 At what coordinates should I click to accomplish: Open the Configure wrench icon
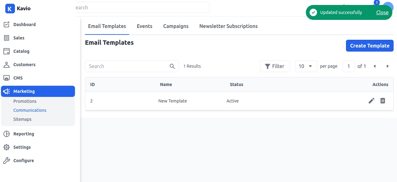[x=6, y=161]
